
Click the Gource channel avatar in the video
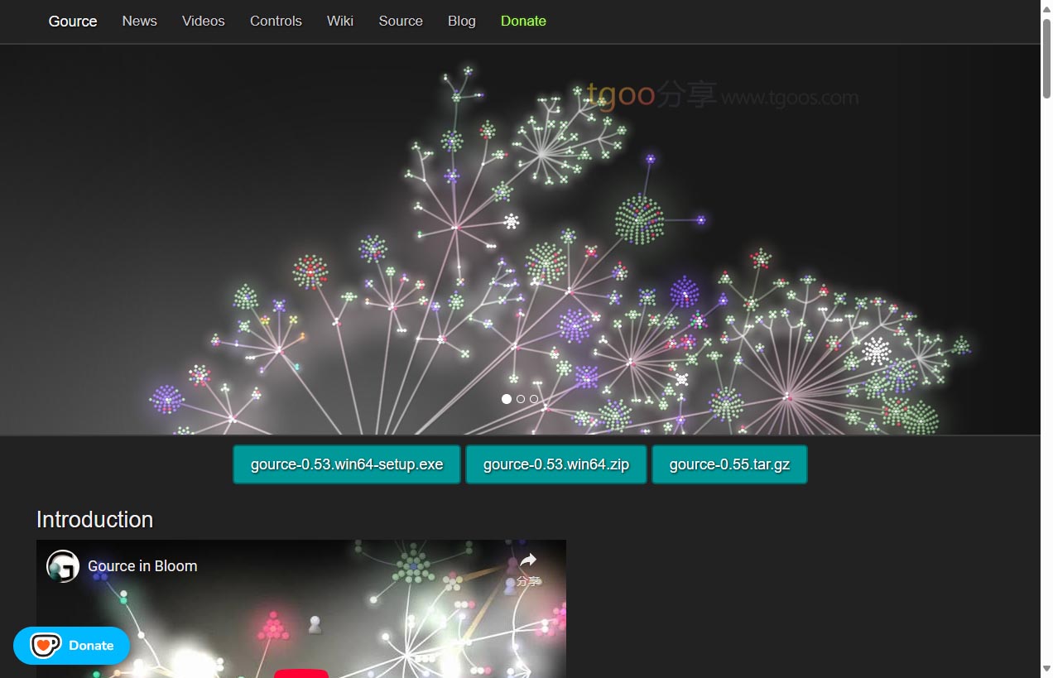63,566
